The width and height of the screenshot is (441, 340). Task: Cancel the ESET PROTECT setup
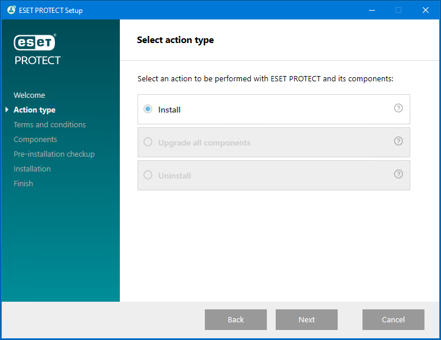tap(393, 319)
